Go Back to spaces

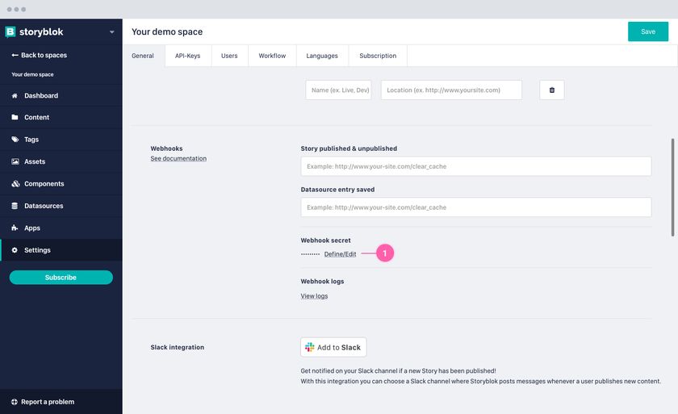40,56
